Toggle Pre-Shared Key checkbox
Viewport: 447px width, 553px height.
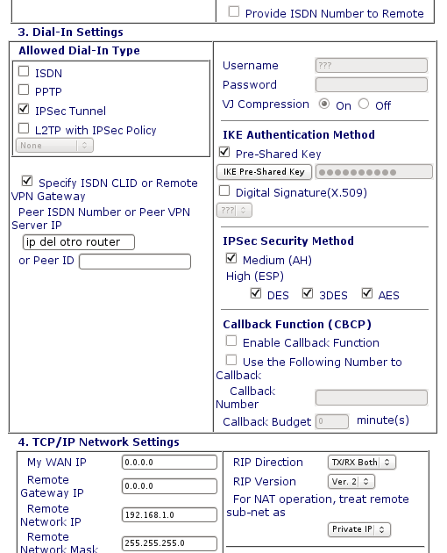pos(224,152)
